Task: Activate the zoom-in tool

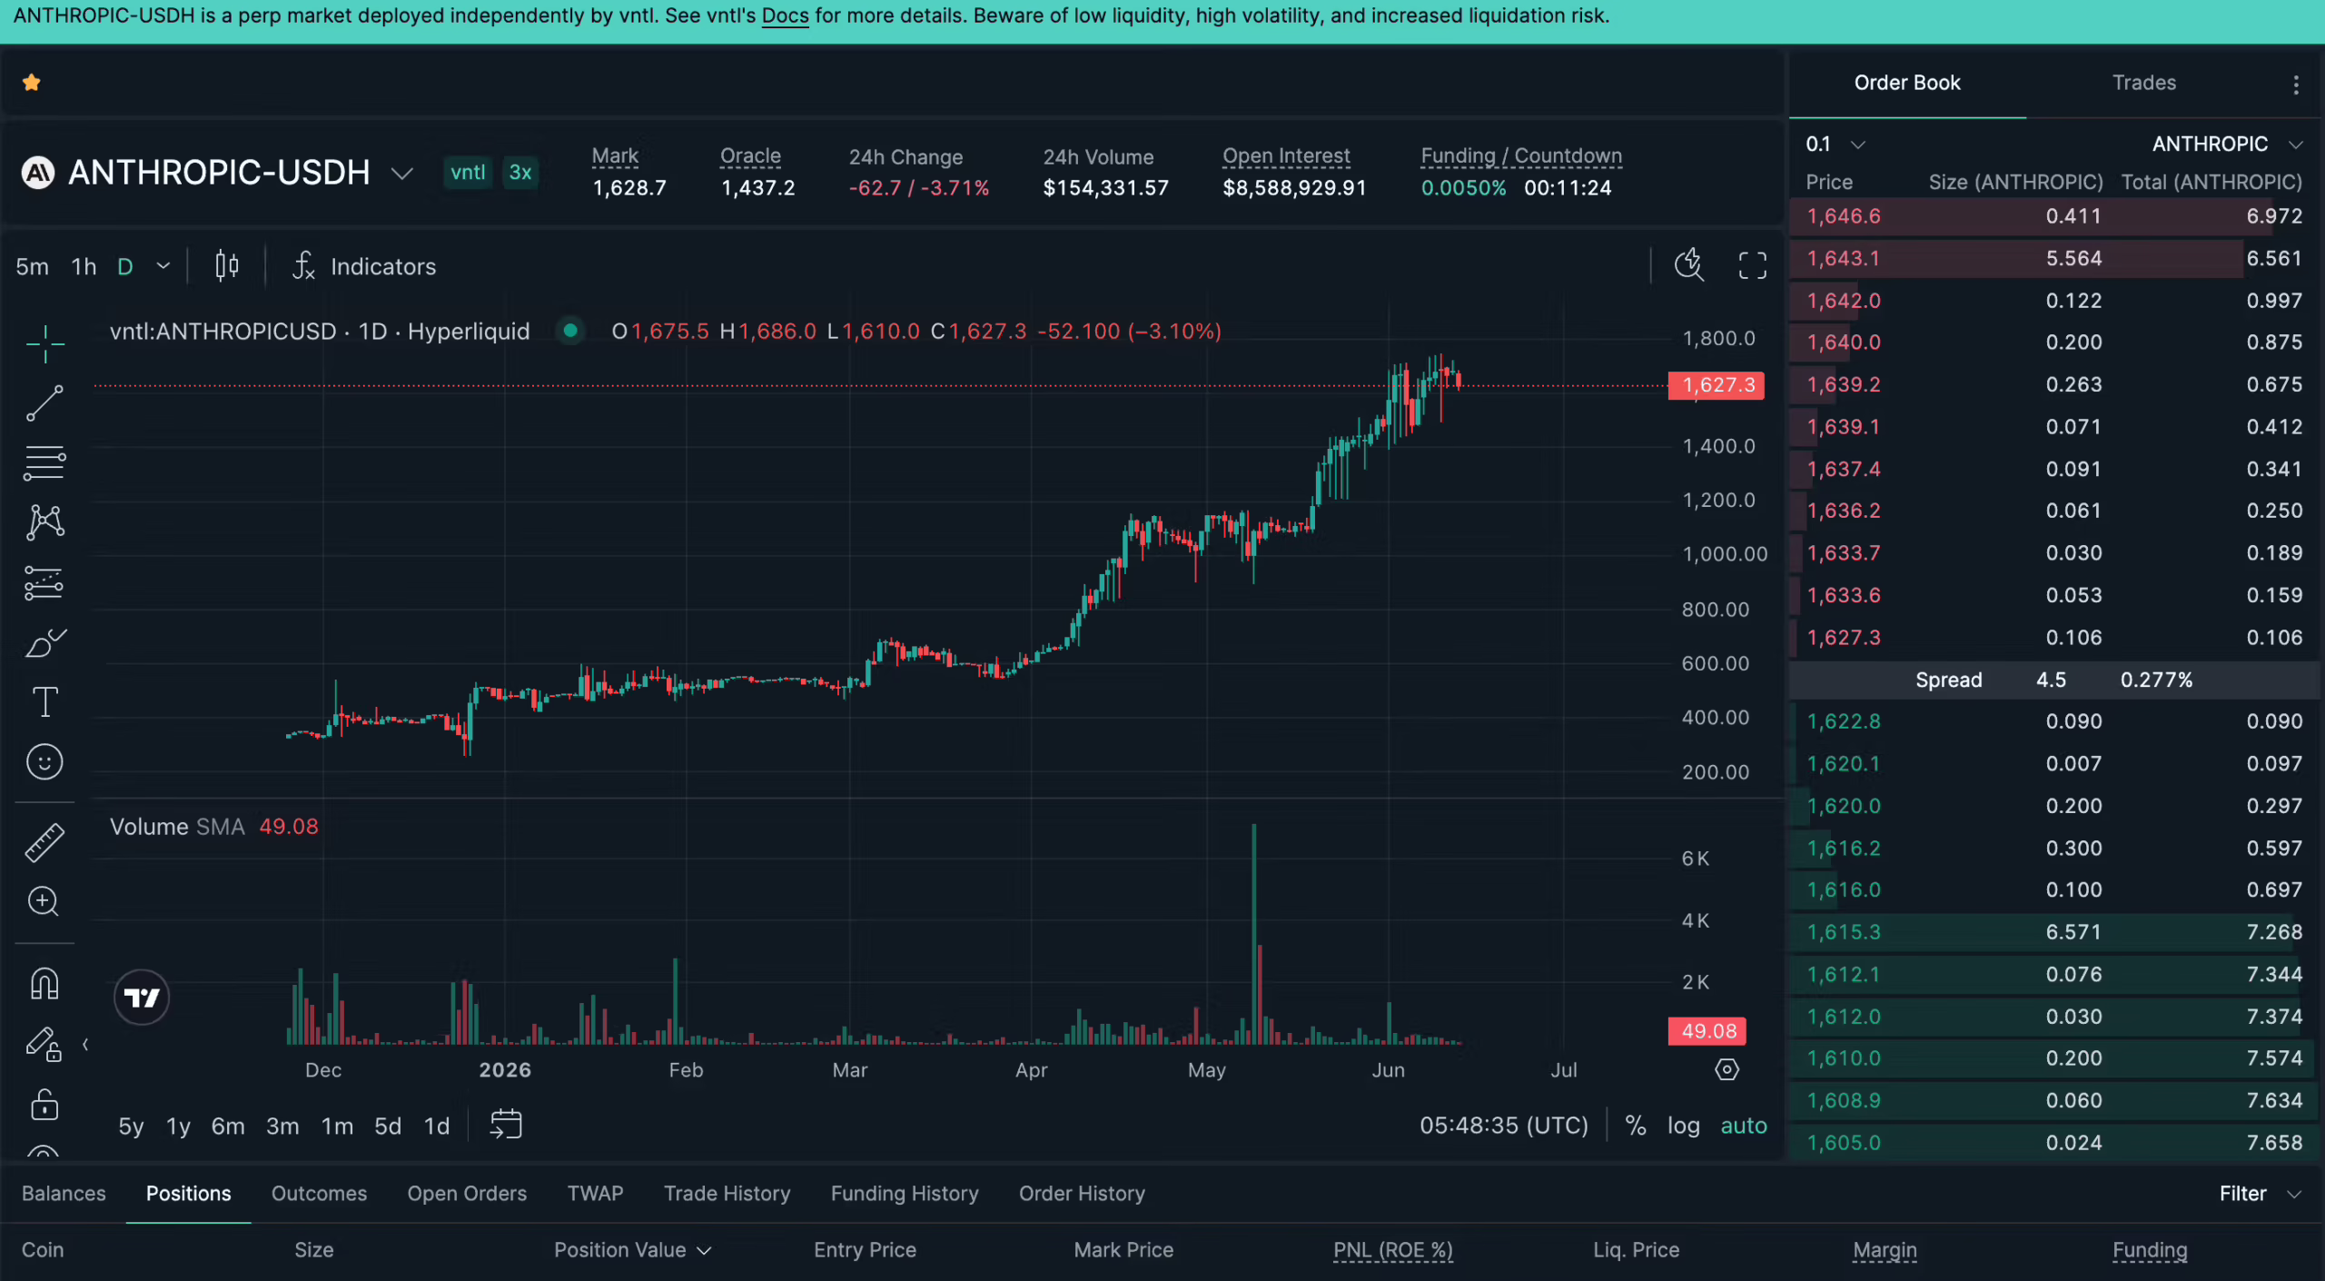Action: coord(44,901)
